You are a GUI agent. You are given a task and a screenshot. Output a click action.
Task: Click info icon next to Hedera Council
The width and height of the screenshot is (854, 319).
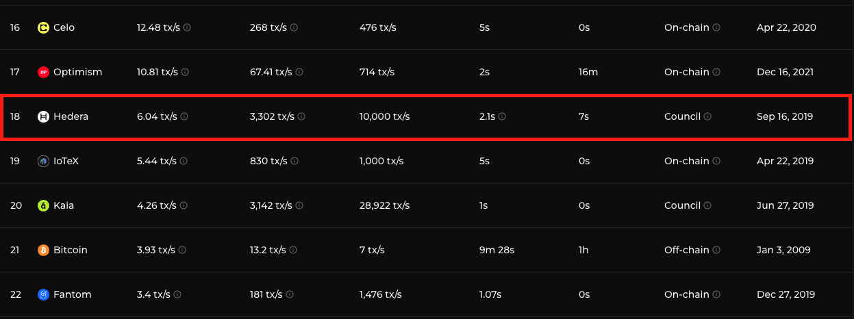click(x=707, y=117)
